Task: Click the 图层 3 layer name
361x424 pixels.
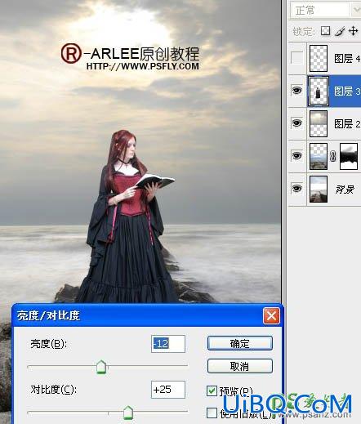Action: pyautogui.click(x=347, y=91)
